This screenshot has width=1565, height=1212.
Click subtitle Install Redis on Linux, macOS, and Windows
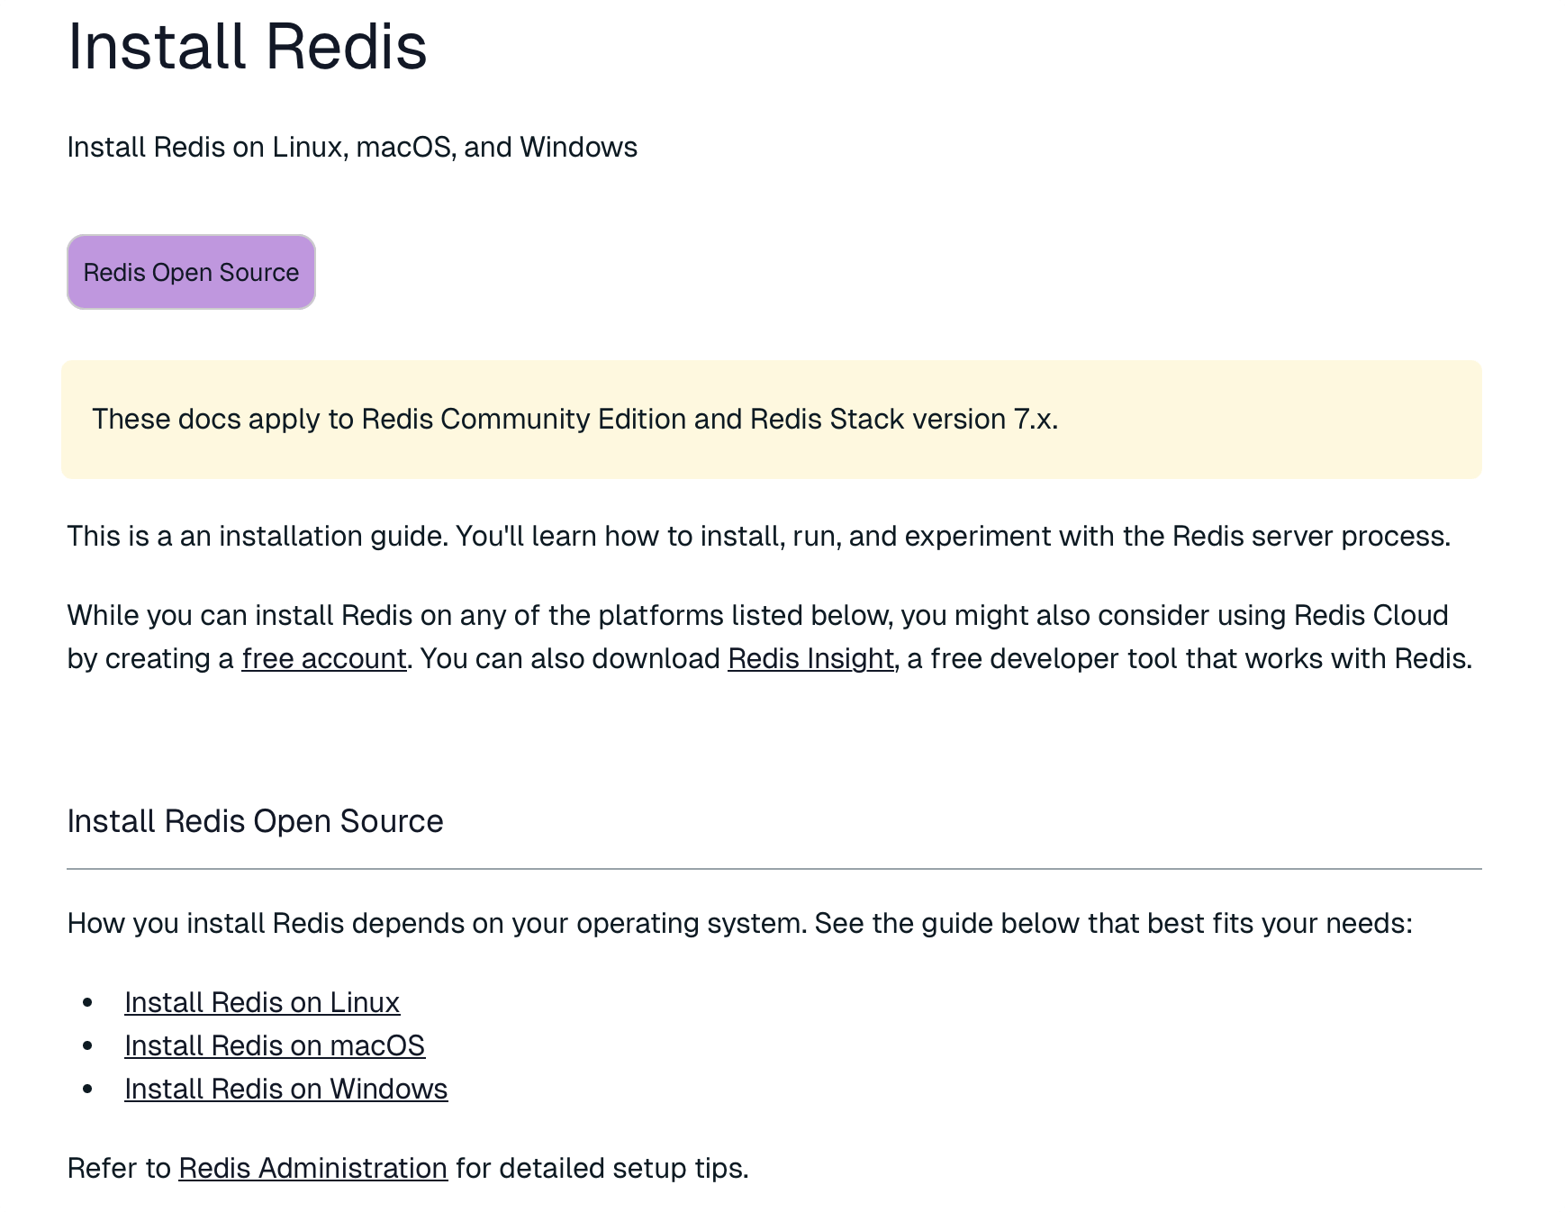352,148
